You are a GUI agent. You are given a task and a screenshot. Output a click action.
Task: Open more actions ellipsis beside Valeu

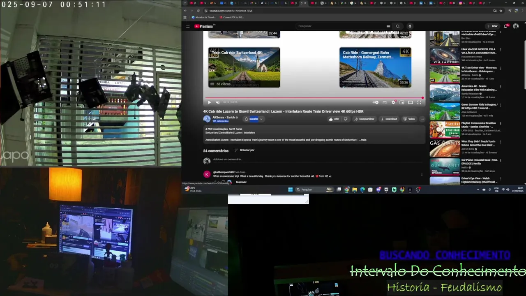[422, 119]
